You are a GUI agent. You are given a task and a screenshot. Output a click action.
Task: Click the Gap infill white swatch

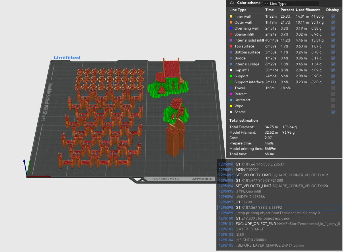(x=231, y=70)
